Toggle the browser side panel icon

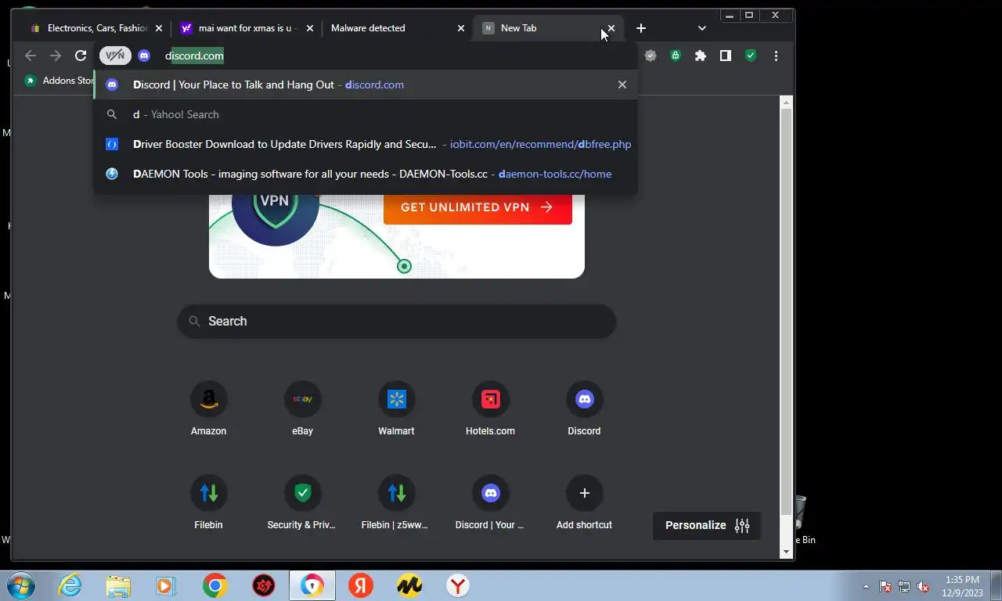726,56
